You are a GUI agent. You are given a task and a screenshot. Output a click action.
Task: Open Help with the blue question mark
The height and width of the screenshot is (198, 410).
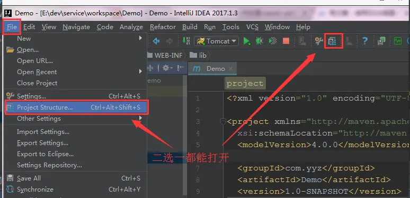click(x=365, y=41)
